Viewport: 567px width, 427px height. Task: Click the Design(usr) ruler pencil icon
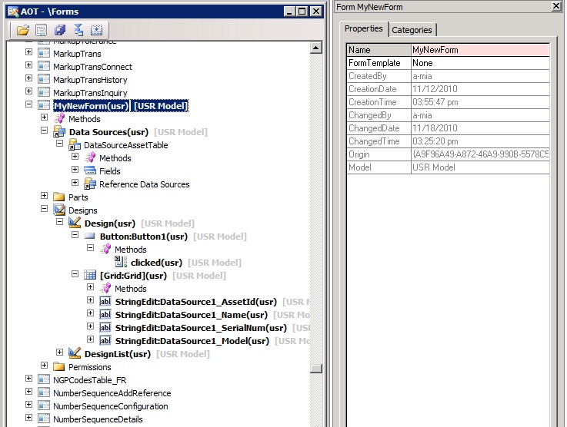[75, 223]
